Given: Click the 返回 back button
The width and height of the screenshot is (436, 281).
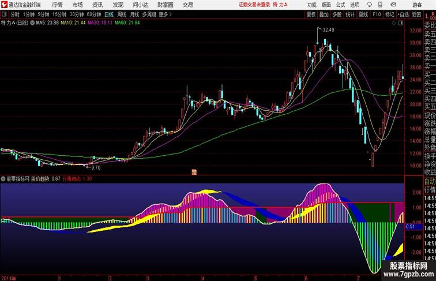Looking at the screenshot, I should 416,14.
